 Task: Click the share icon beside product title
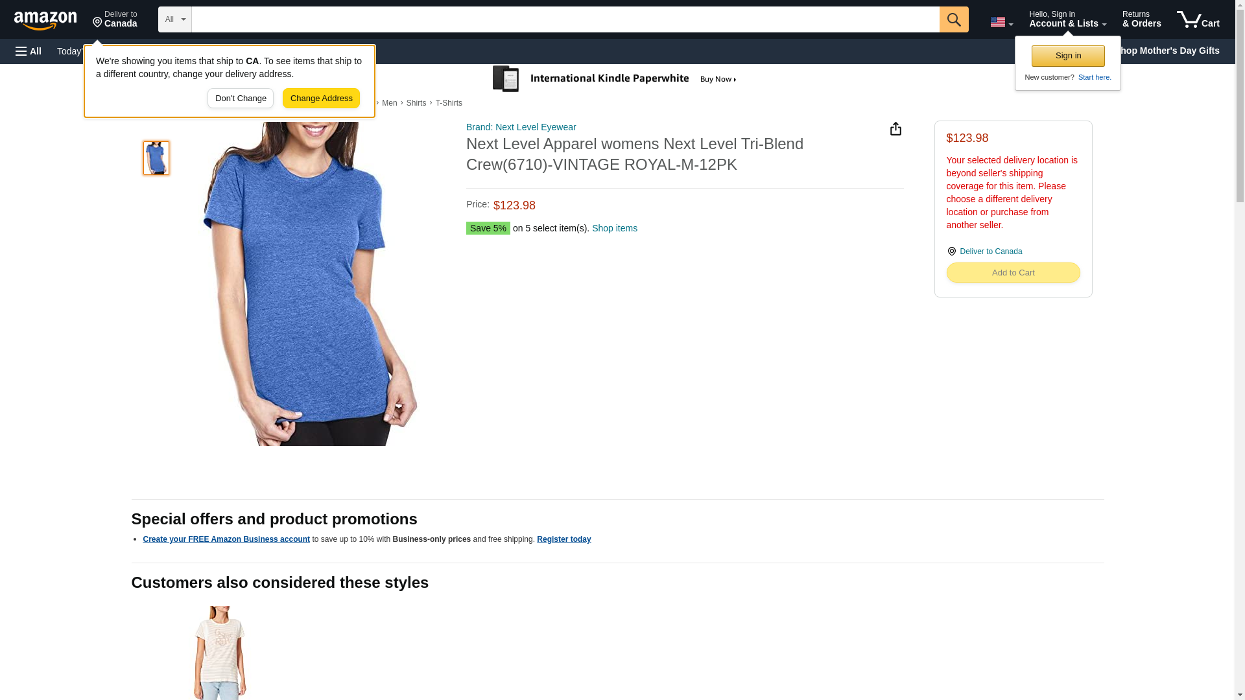tap(895, 129)
